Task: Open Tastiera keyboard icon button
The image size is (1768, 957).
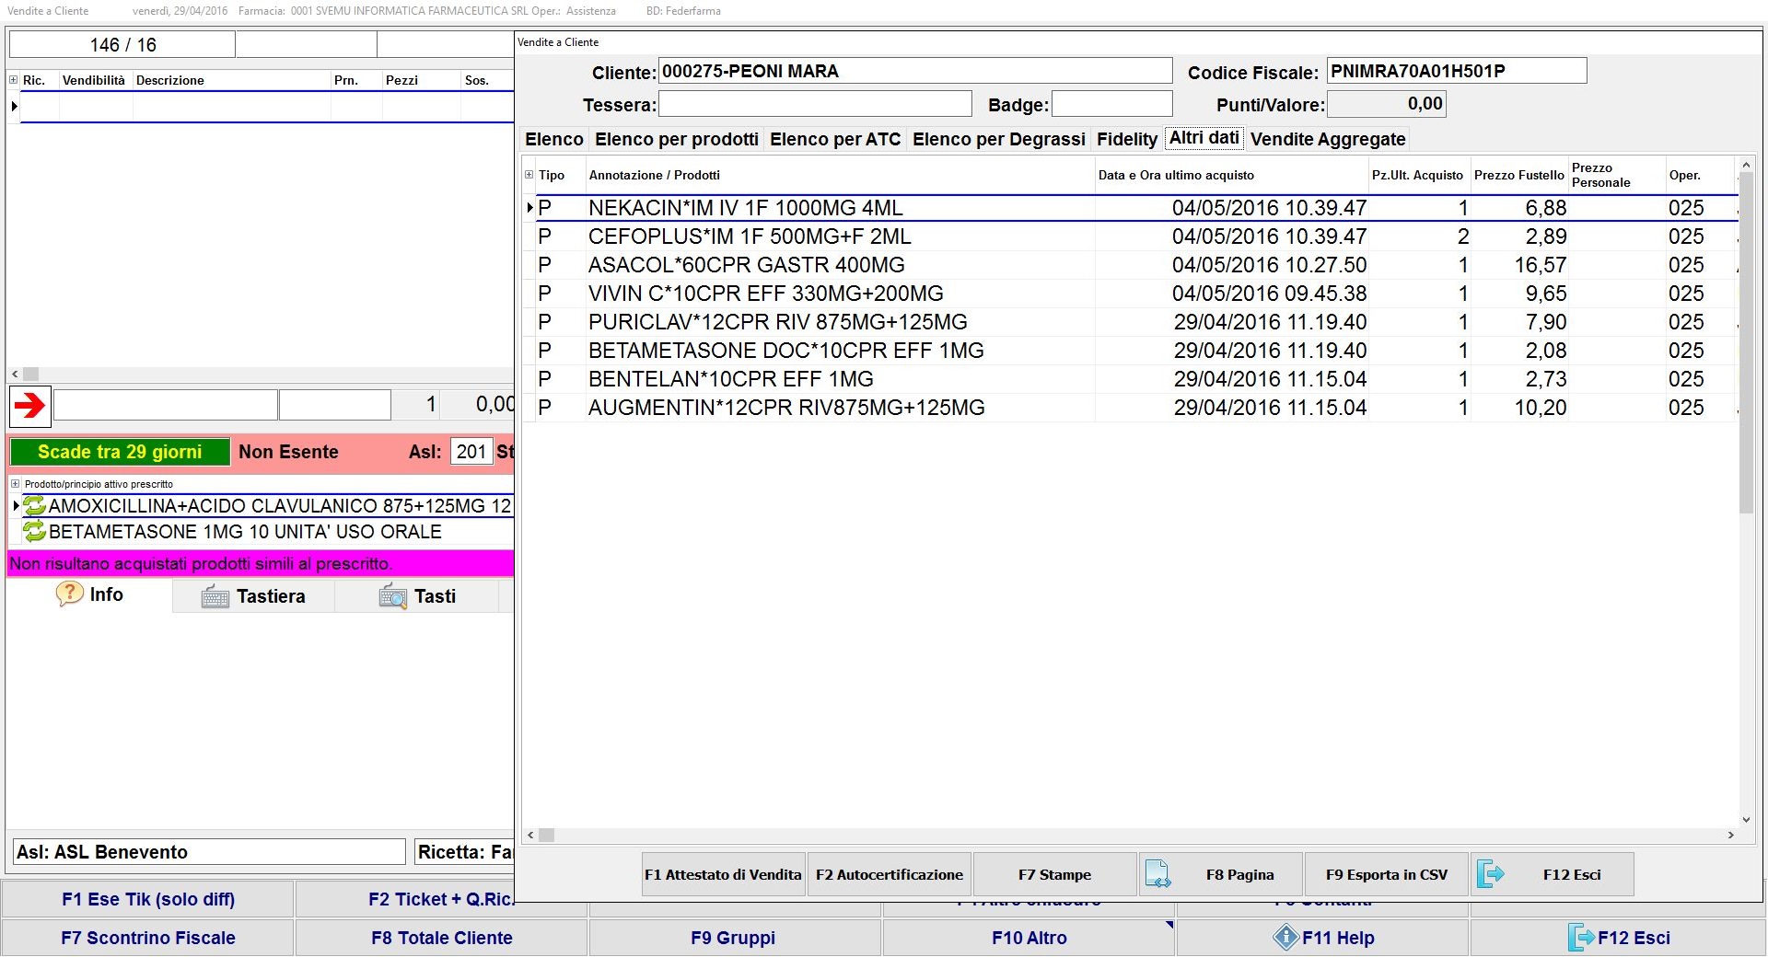Action: point(215,597)
